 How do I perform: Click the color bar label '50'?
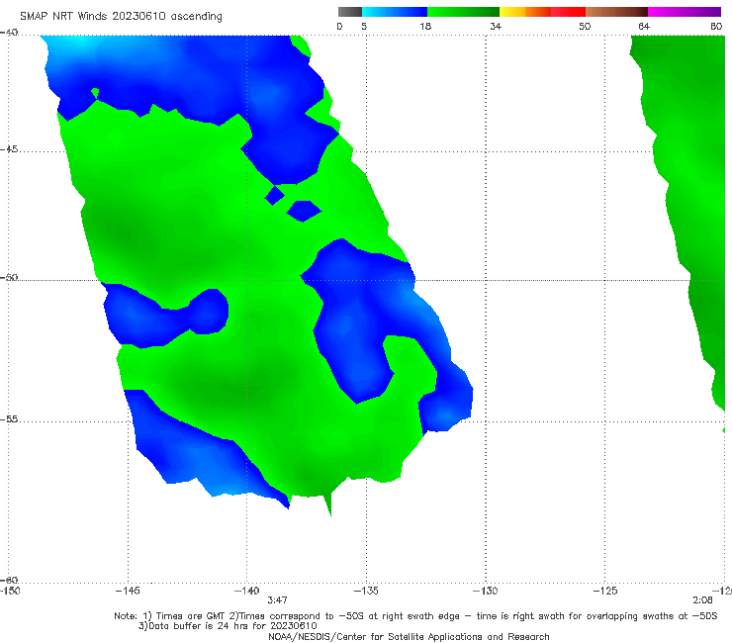(x=585, y=26)
